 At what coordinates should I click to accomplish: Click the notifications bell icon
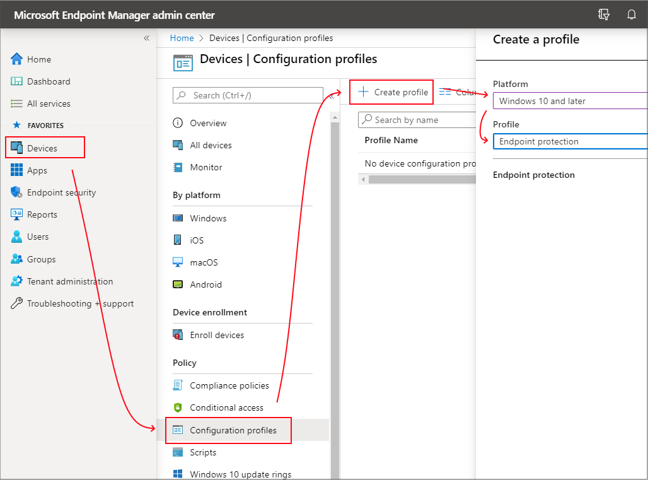tap(631, 15)
